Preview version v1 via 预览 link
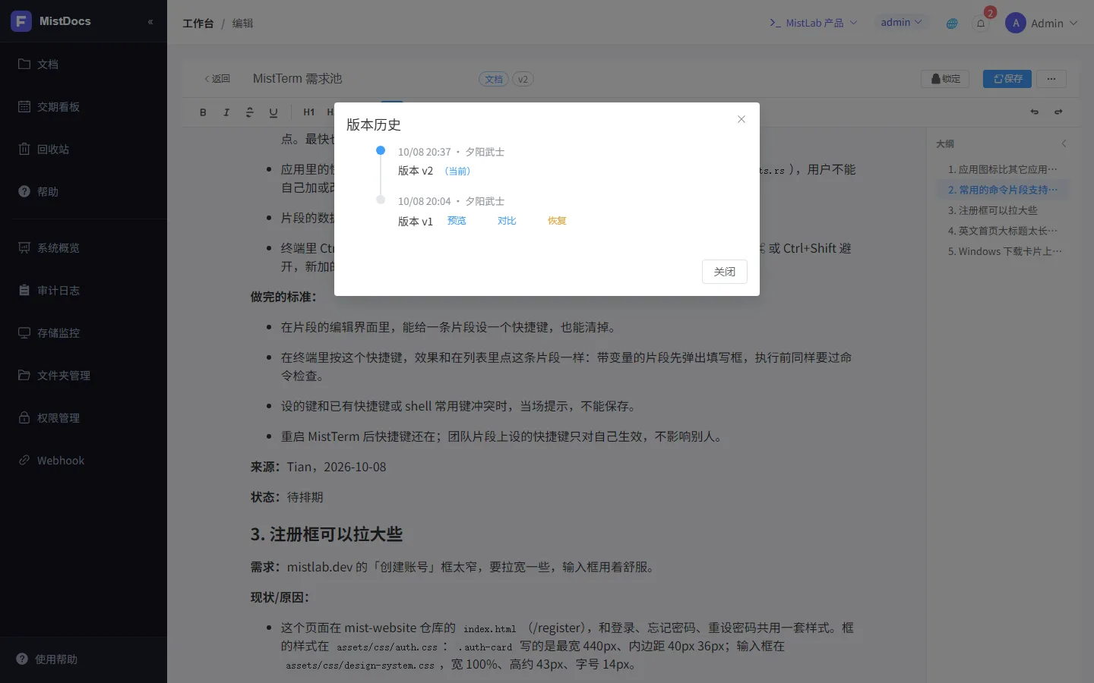1094x683 pixels. pyautogui.click(x=457, y=221)
